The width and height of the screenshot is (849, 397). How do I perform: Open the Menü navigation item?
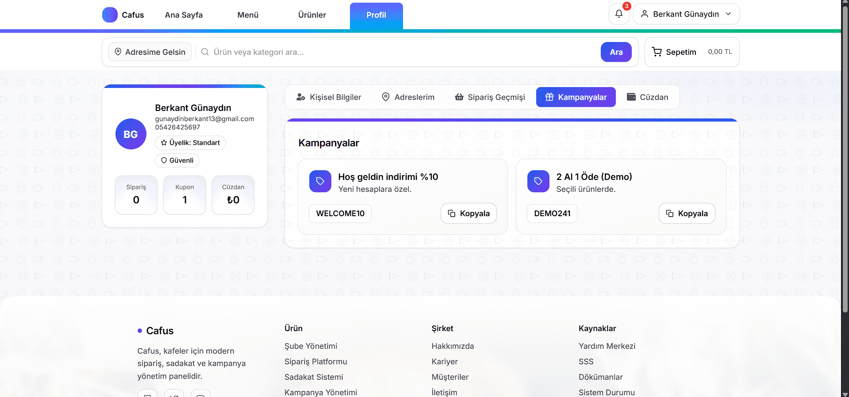point(248,15)
